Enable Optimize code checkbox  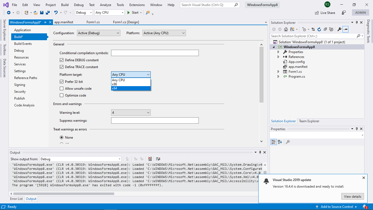pyautogui.click(x=61, y=95)
